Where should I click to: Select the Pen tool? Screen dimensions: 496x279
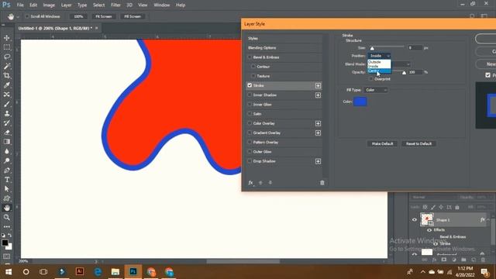point(7,170)
